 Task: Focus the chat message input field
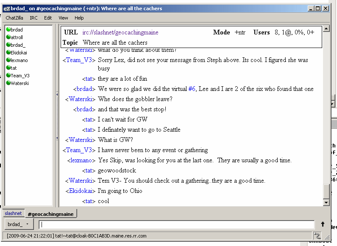(176, 225)
